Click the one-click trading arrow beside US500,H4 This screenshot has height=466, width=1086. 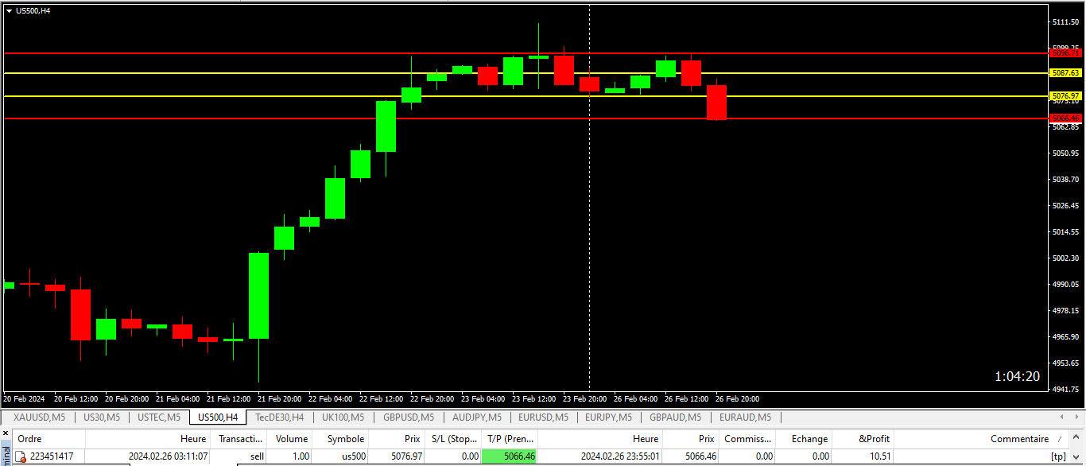tap(9, 10)
